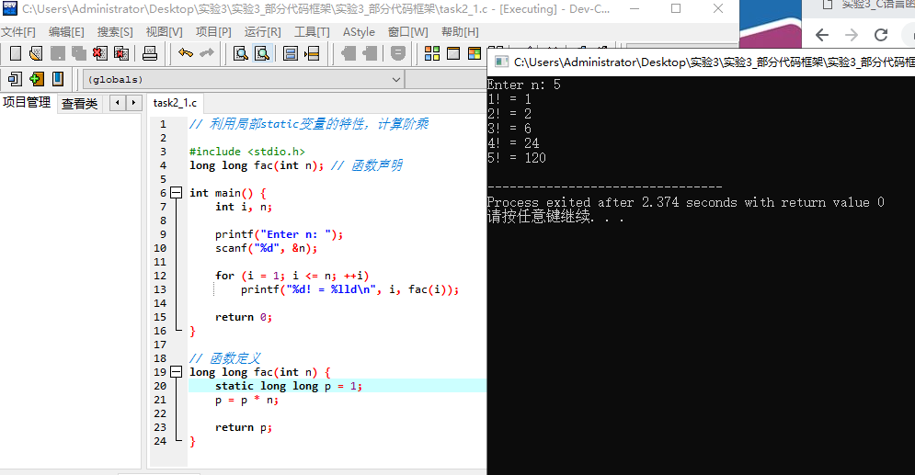Click the browser tab page icon
Viewport: 915px width, 475px height.
827,5
